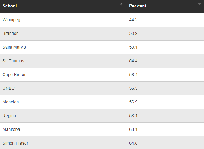Click the Cape Breton school cell
The width and height of the screenshot is (204, 149).
click(x=14, y=74)
